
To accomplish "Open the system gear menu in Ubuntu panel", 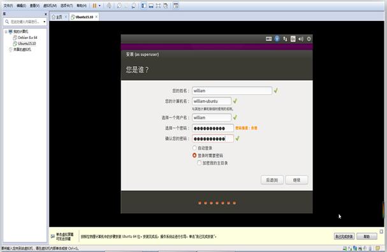I will (309, 39).
